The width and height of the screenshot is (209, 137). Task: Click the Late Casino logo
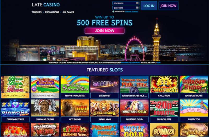click(x=46, y=5)
